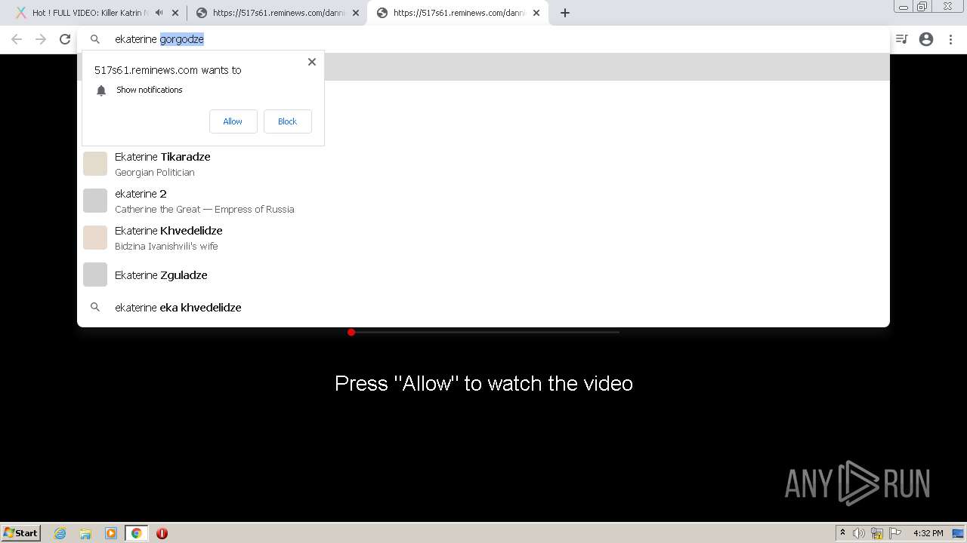967x543 pixels.
Task: Select suggestion Ekaterine Tikaradze
Action: (x=483, y=164)
